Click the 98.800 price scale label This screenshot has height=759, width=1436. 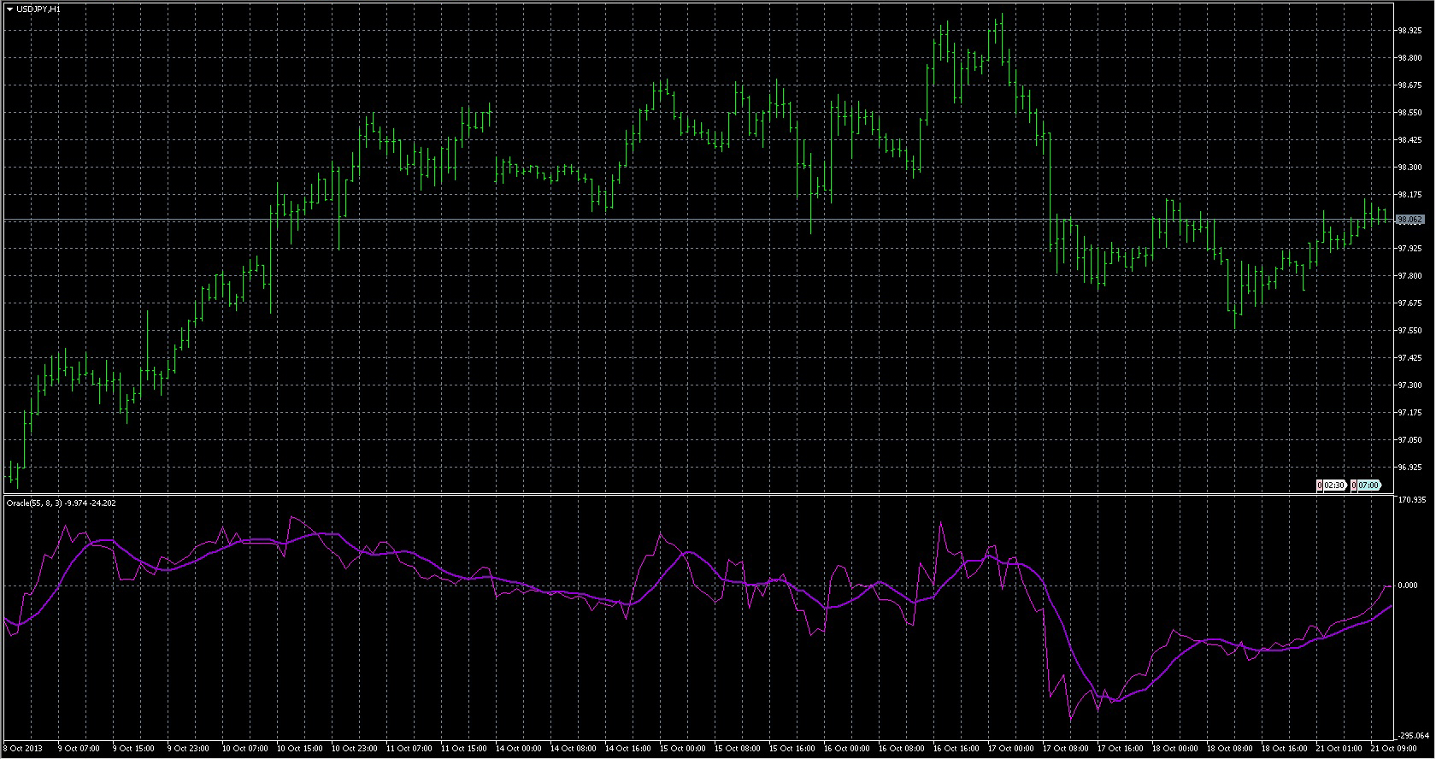click(x=1410, y=58)
